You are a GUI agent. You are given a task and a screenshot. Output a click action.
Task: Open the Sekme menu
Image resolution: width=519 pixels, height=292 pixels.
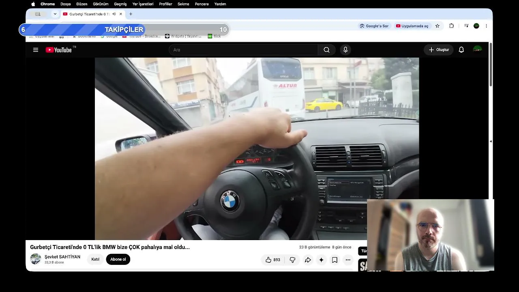click(x=183, y=4)
